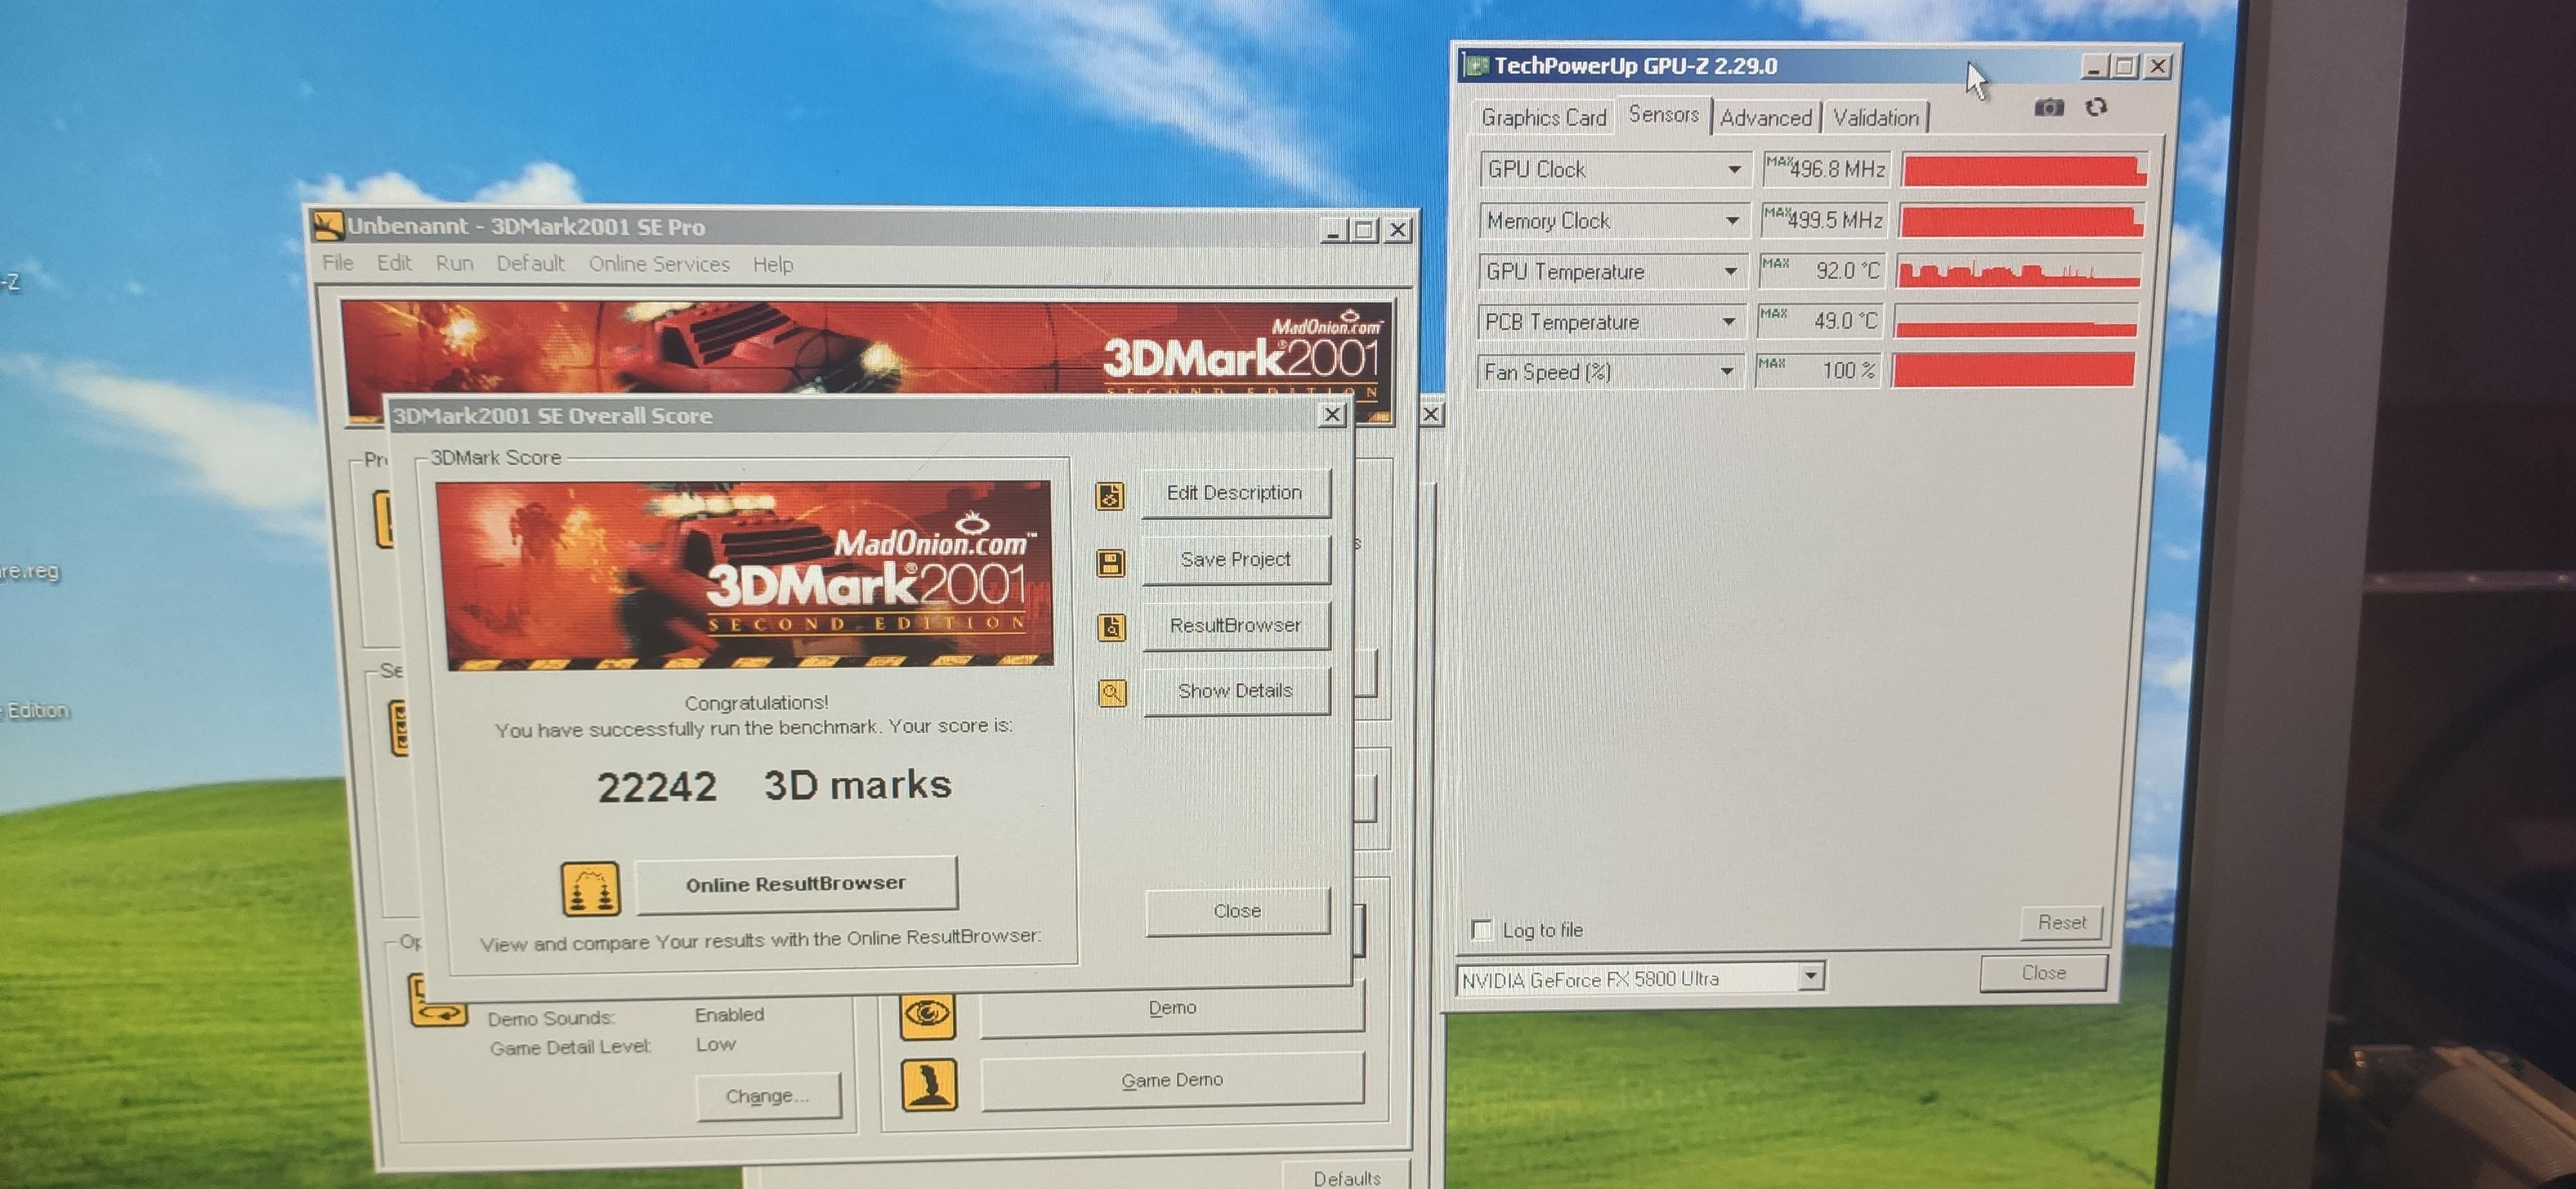The width and height of the screenshot is (2576, 1189).
Task: Click the GPU Temperature history graph
Action: (x=2019, y=272)
